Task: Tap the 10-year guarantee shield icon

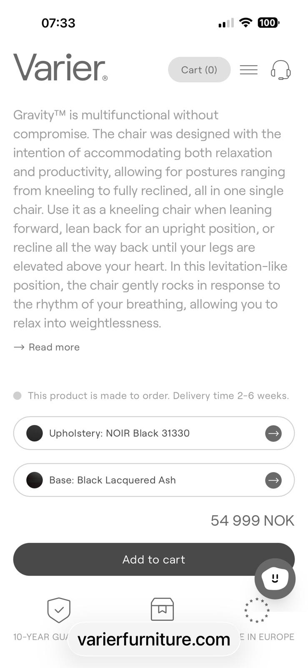Action: (x=59, y=610)
